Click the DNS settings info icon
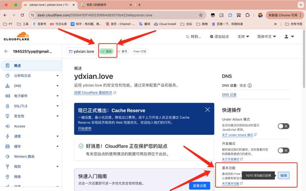Viewport: 306px width, 191px height. [250, 85]
